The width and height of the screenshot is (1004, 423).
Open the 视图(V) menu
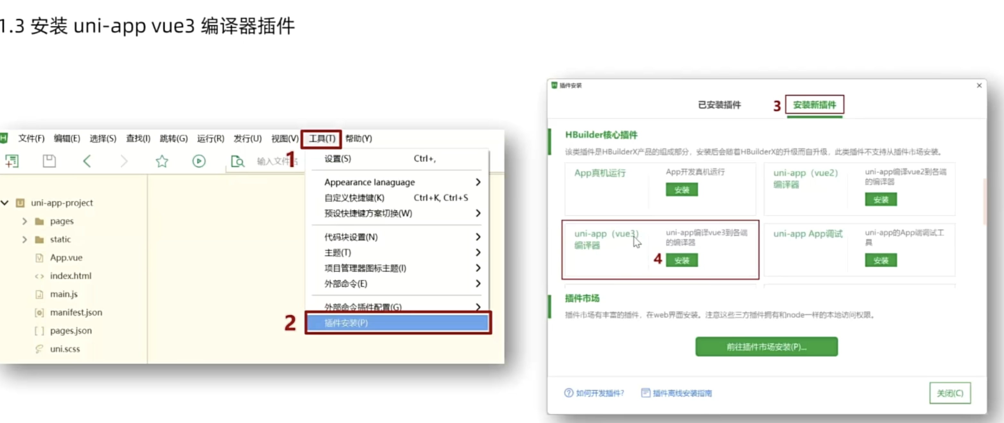(285, 138)
